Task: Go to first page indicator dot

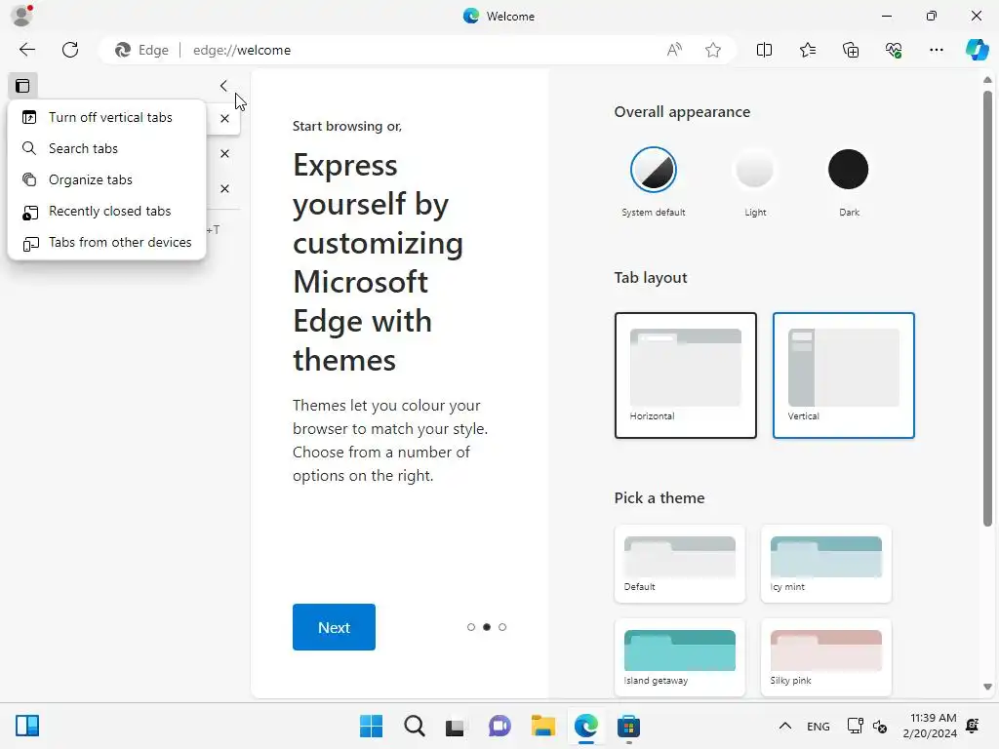Action: click(471, 627)
